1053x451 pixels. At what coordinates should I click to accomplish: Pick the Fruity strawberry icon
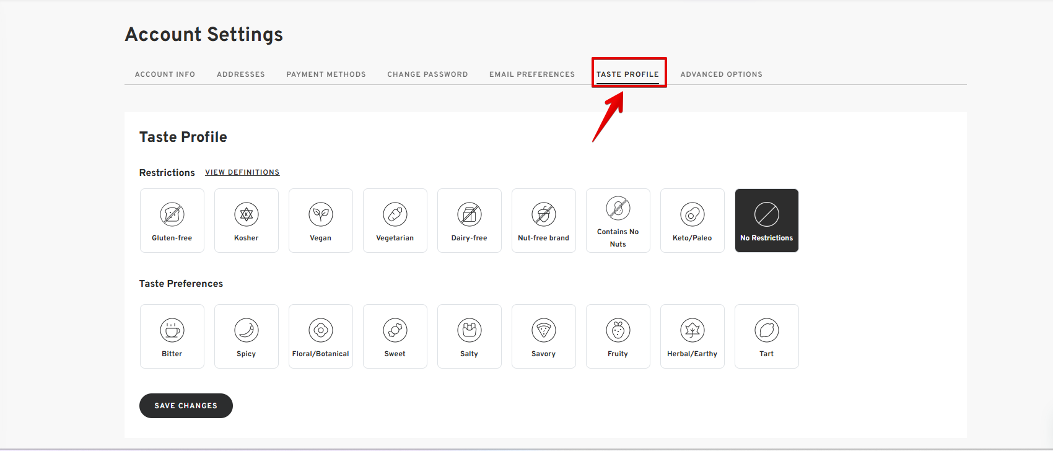[618, 330]
